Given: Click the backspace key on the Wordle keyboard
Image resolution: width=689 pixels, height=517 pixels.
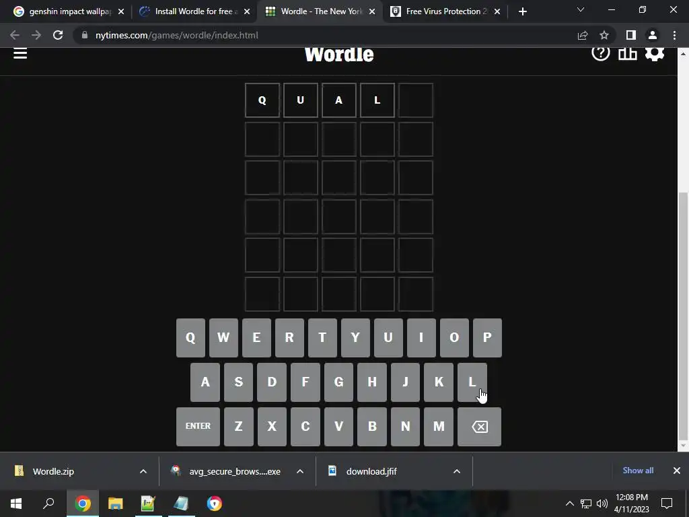Looking at the screenshot, I should (x=479, y=426).
